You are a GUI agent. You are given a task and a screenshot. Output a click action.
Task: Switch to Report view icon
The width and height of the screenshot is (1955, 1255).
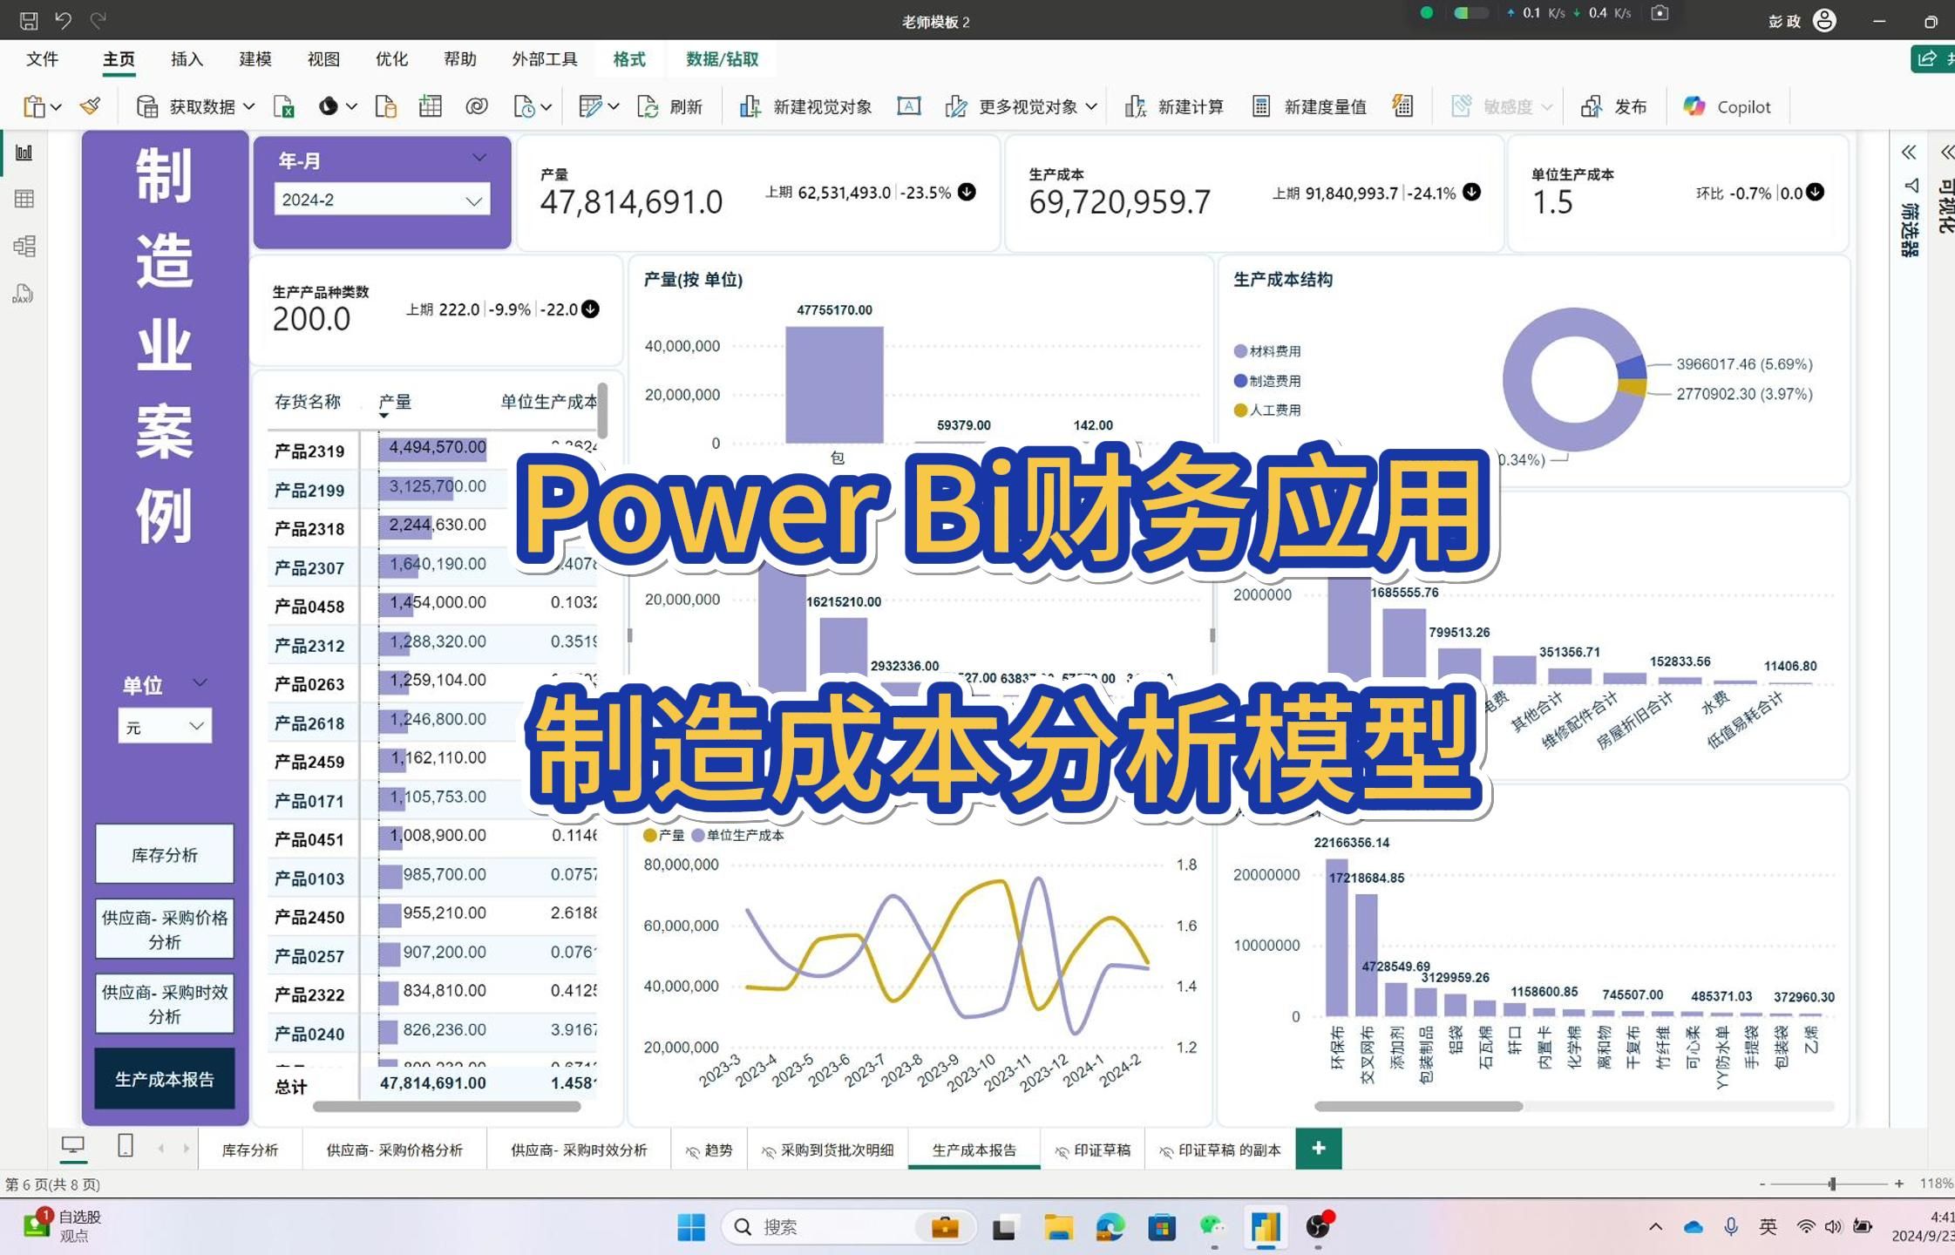24,153
